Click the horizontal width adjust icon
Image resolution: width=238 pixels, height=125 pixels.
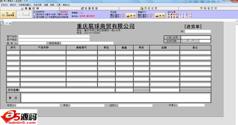(174, 14)
